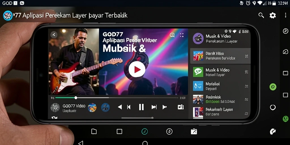Open the blue Monaiiai app icon

(x=198, y=86)
